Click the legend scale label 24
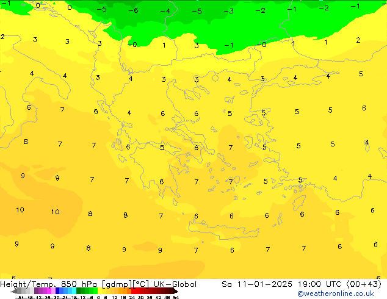The width and height of the screenshot is (387, 299). pyautogui.click(x=132, y=297)
